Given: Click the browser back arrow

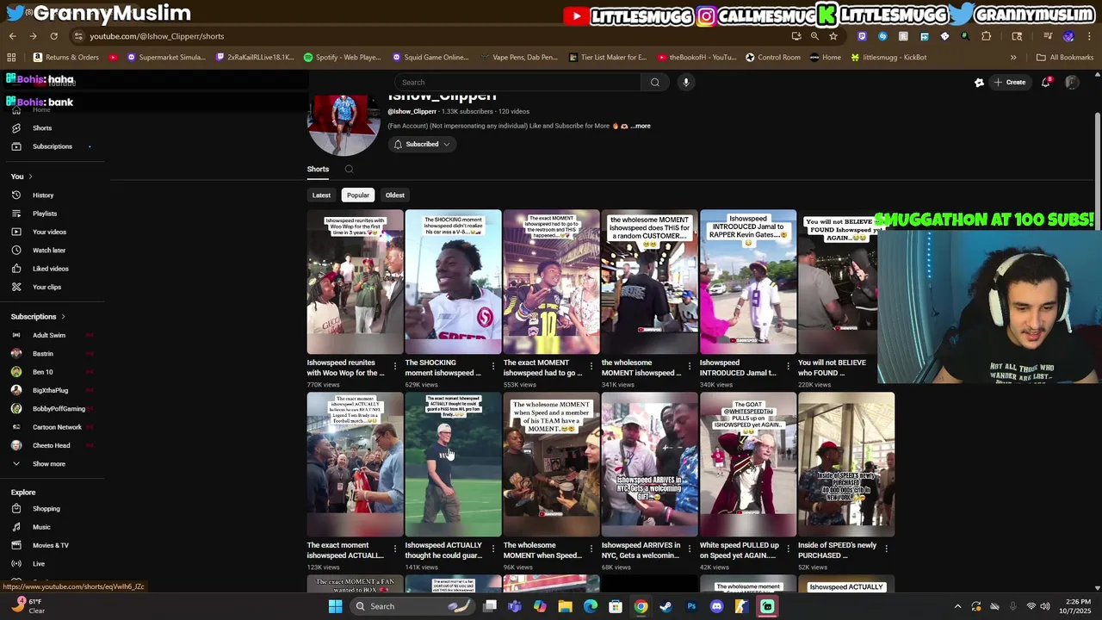Looking at the screenshot, I should 12,36.
